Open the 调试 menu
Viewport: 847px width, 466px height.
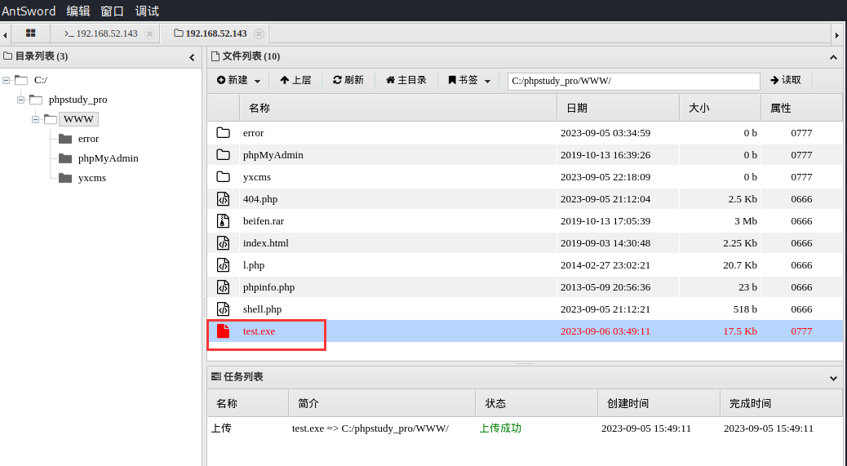pos(147,11)
